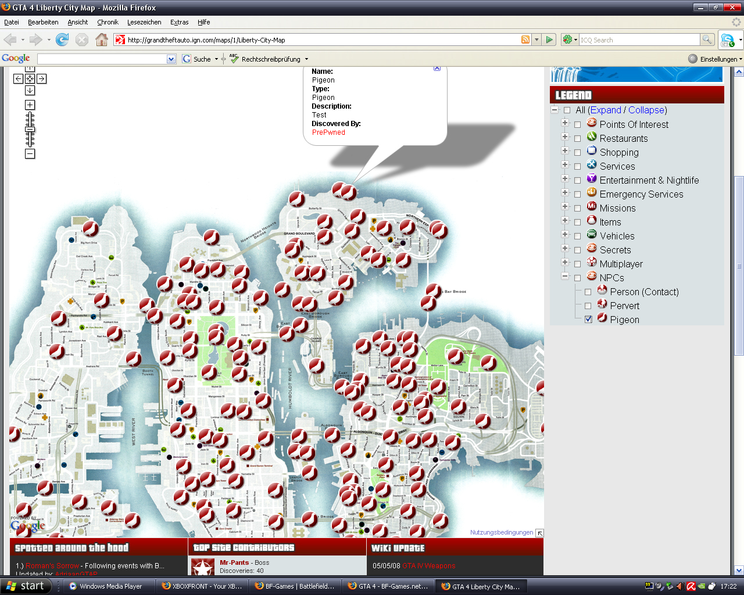Screen dimensions: 744x595
Task: Expand the Points Of Interest category
Action: [x=564, y=123]
